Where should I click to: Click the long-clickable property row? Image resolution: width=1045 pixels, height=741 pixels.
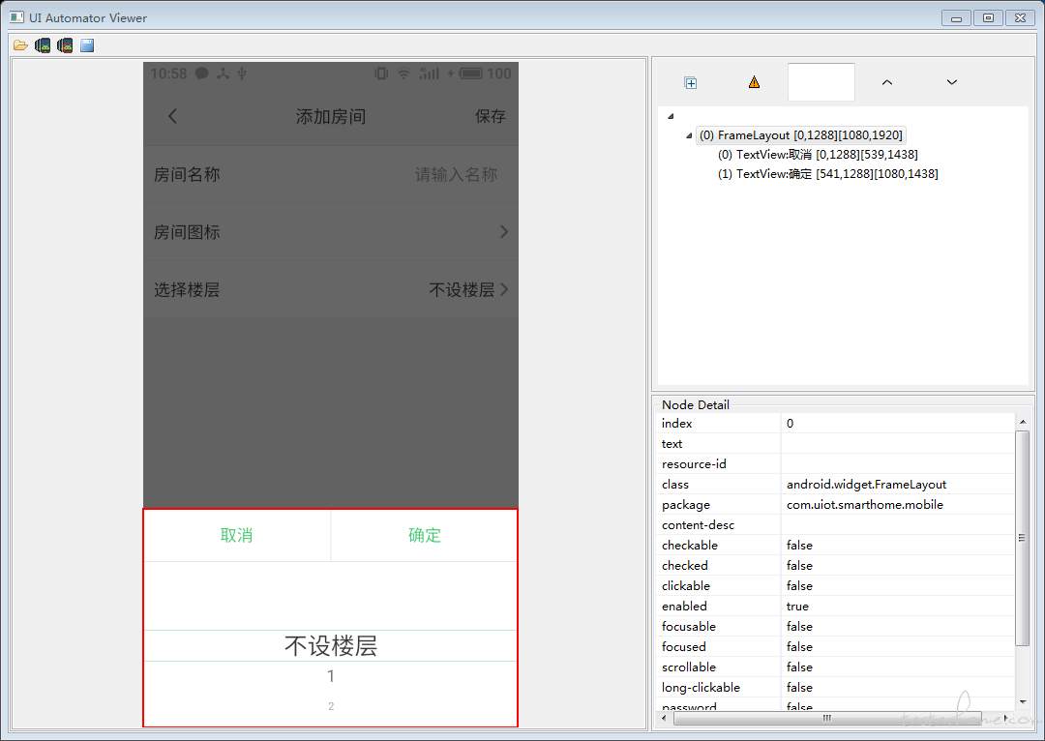[834, 687]
